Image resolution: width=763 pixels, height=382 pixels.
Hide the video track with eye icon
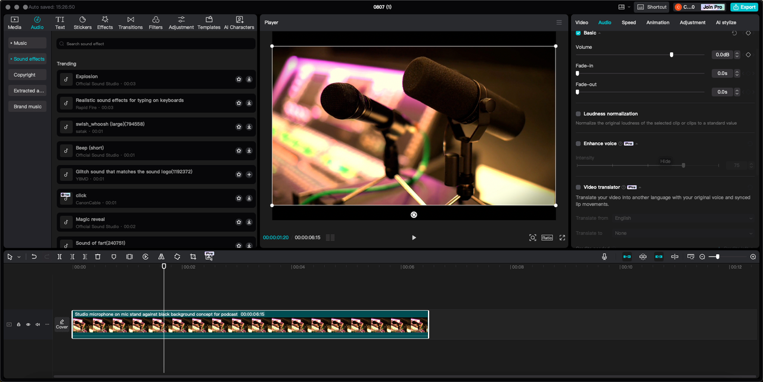coord(28,324)
